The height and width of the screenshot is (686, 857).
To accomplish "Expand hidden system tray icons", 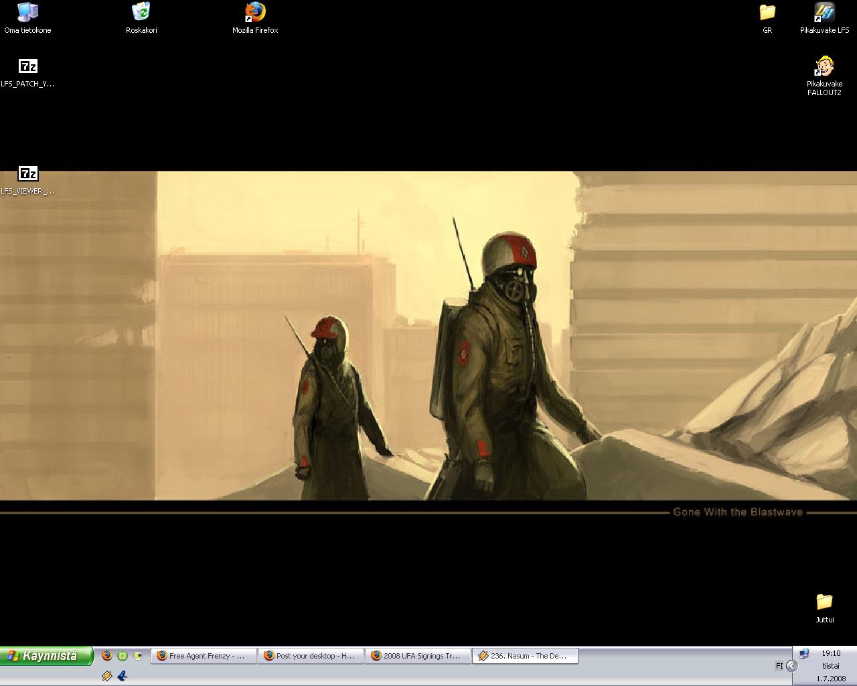I will (x=792, y=666).
